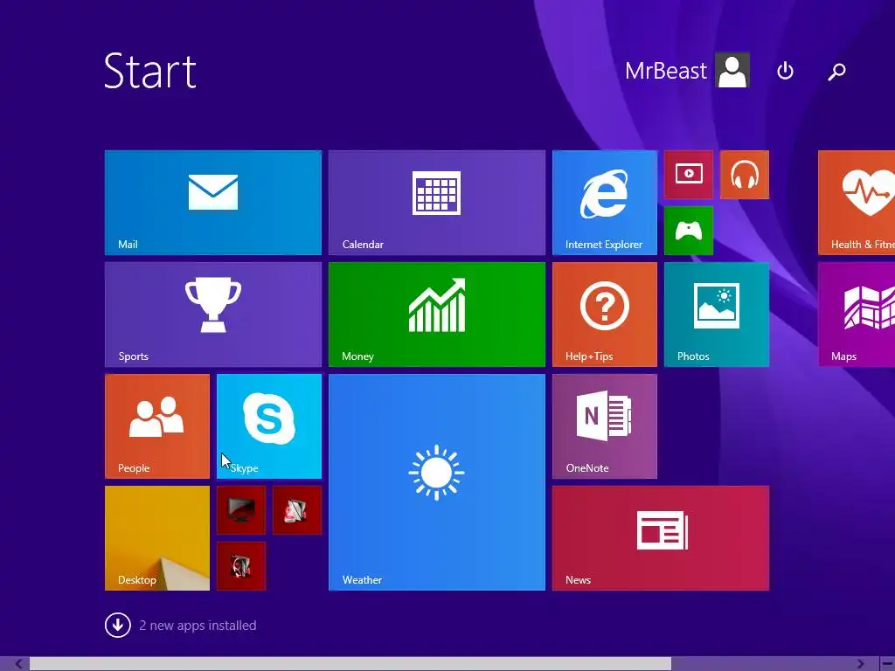Open the Money tile

pyautogui.click(x=437, y=315)
